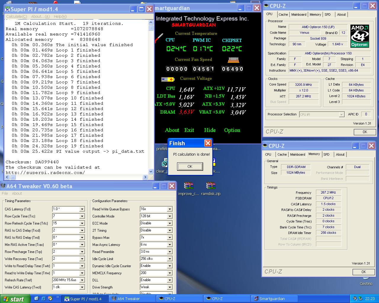
Task: Switch to A64 Tweaker in the taskbar
Action: (x=132, y=299)
